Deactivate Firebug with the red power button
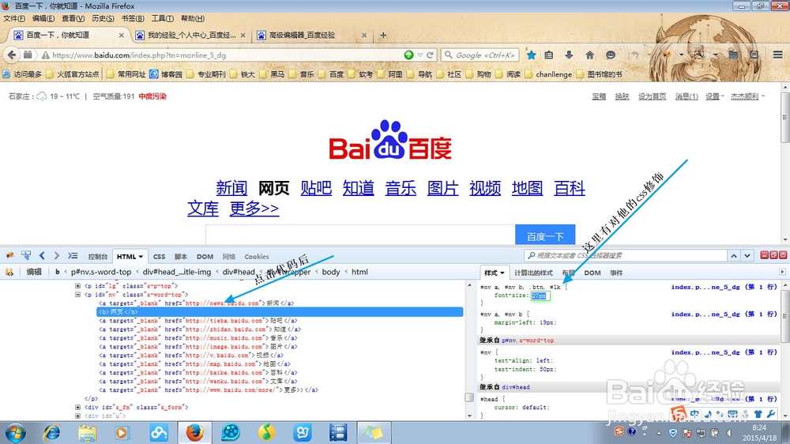 point(782,255)
